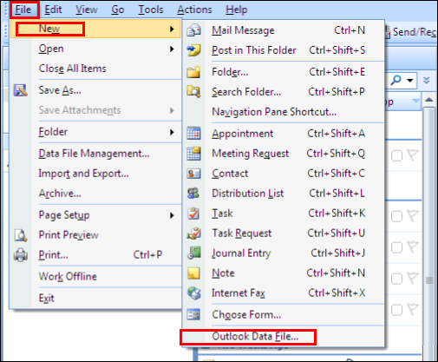Image resolution: width=438 pixels, height=362 pixels.
Task: Click the Send/Receive toolbar button
Action: 410,32
